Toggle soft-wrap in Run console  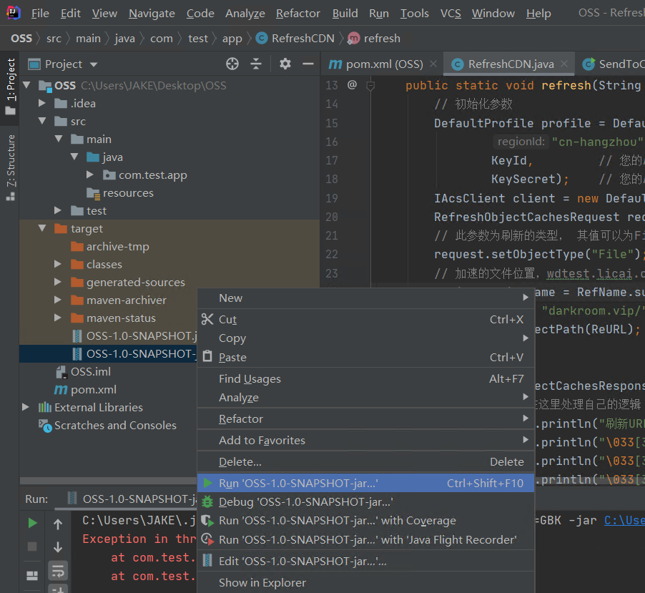(58, 570)
